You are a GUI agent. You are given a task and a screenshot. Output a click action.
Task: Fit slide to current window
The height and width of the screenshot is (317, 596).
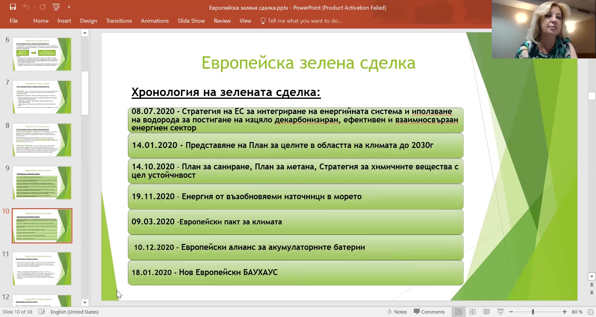590,312
